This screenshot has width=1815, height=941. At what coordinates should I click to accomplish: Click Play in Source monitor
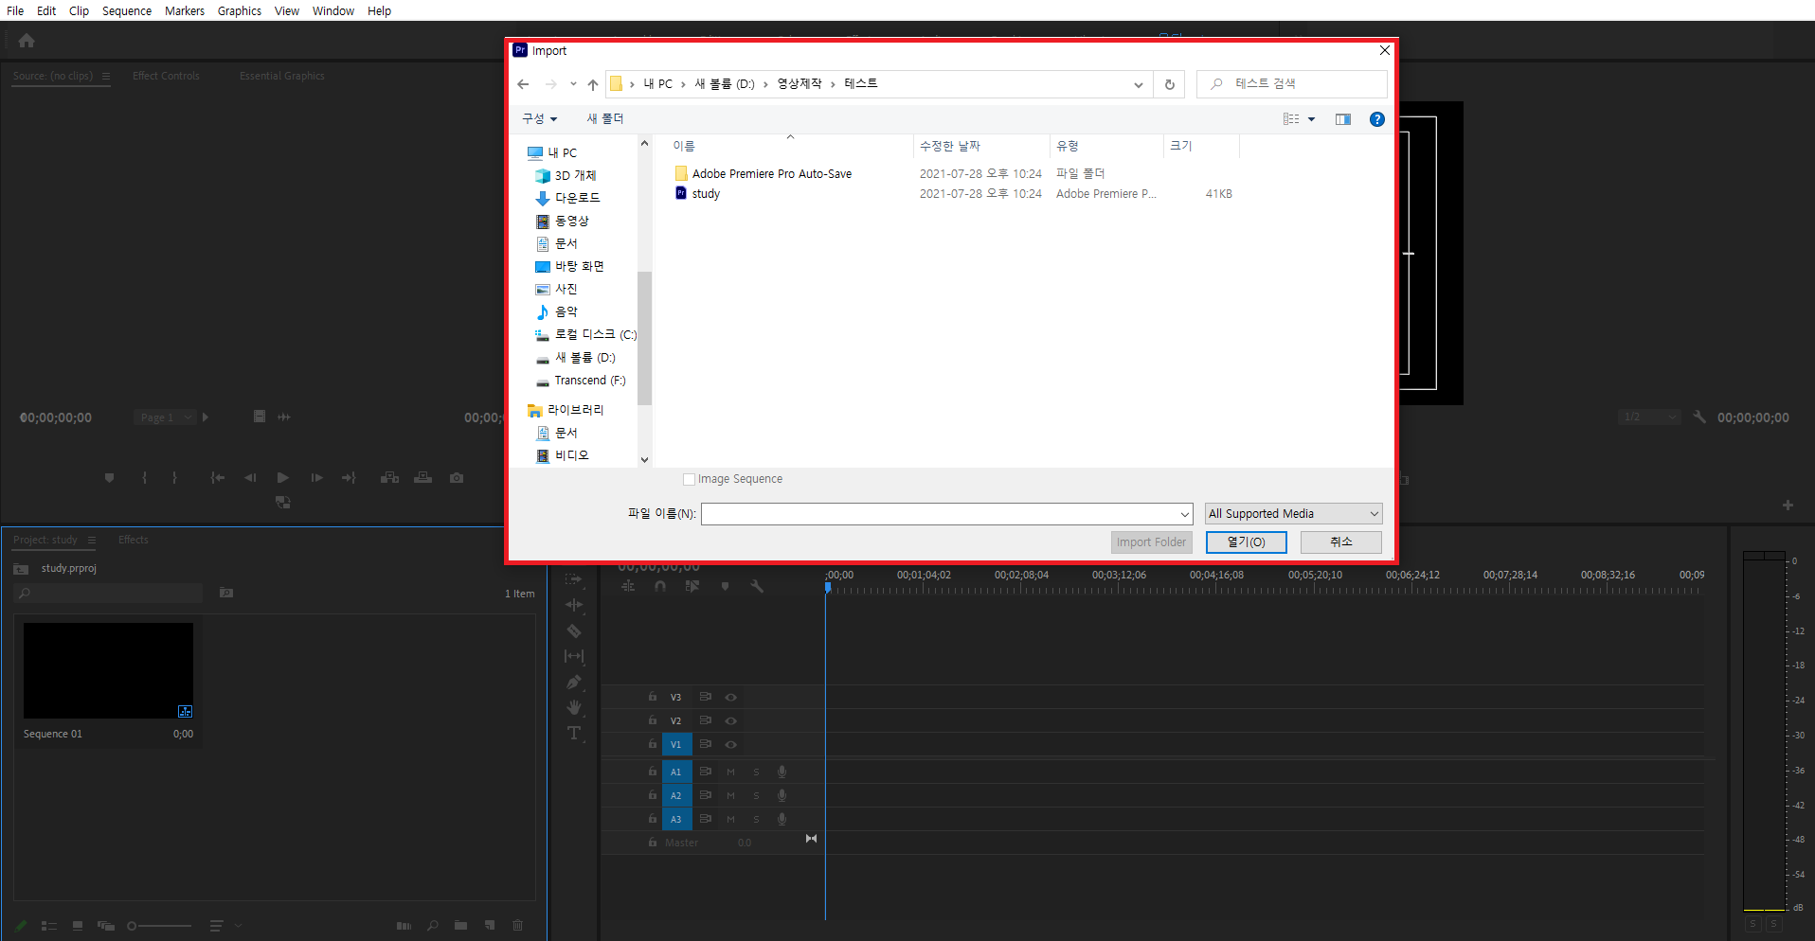[282, 478]
